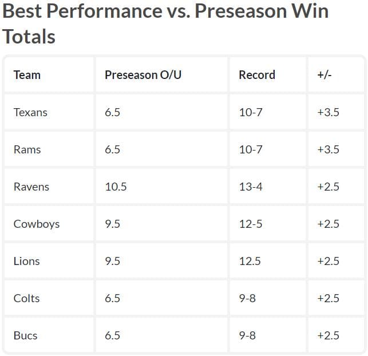The width and height of the screenshot is (368, 356).
Task: Select the Ravens 13-4 record cell
Action: pos(251,187)
